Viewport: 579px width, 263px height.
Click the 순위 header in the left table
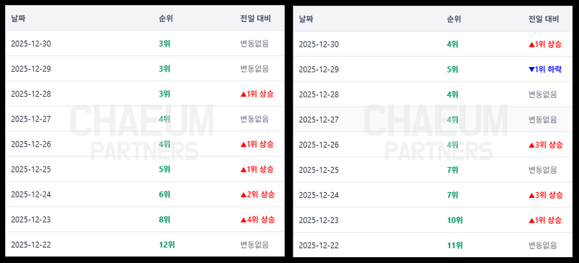point(166,18)
